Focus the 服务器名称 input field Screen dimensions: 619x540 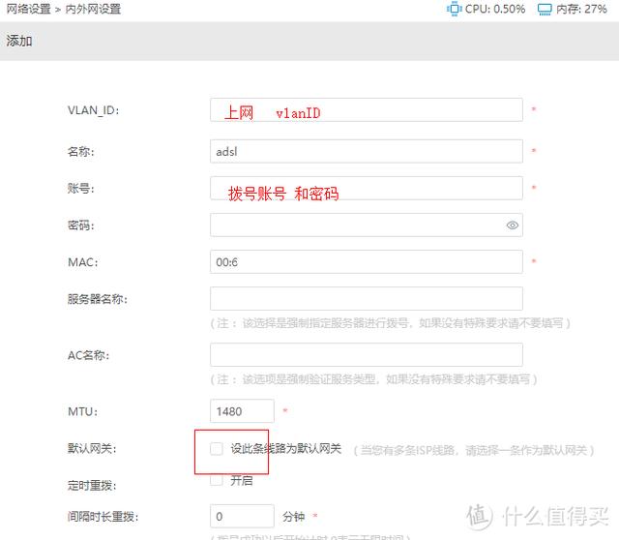[367, 299]
